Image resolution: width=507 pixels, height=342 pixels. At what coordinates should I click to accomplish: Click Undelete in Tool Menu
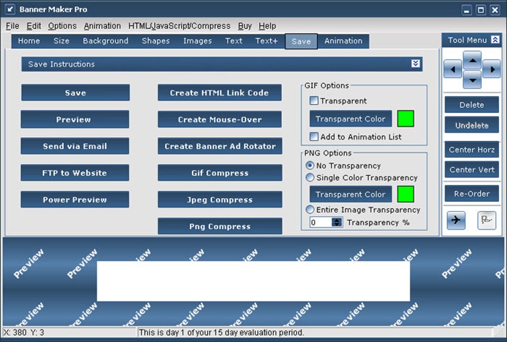click(x=472, y=125)
